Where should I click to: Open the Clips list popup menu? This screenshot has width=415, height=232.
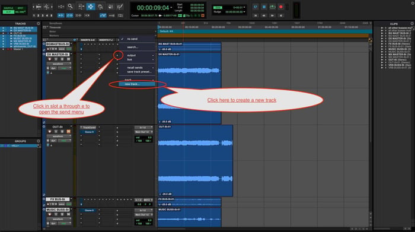(413, 24)
